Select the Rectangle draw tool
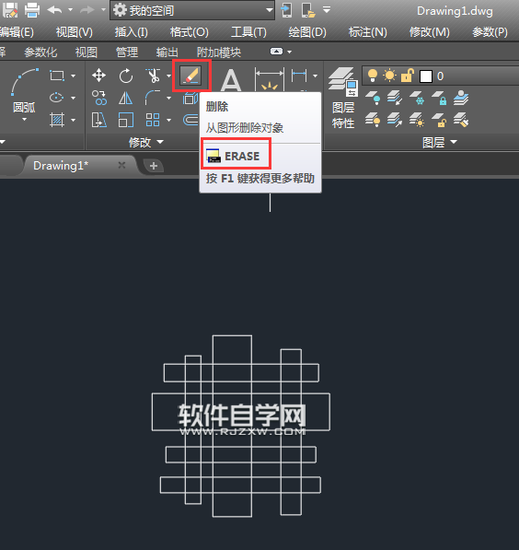 point(57,76)
